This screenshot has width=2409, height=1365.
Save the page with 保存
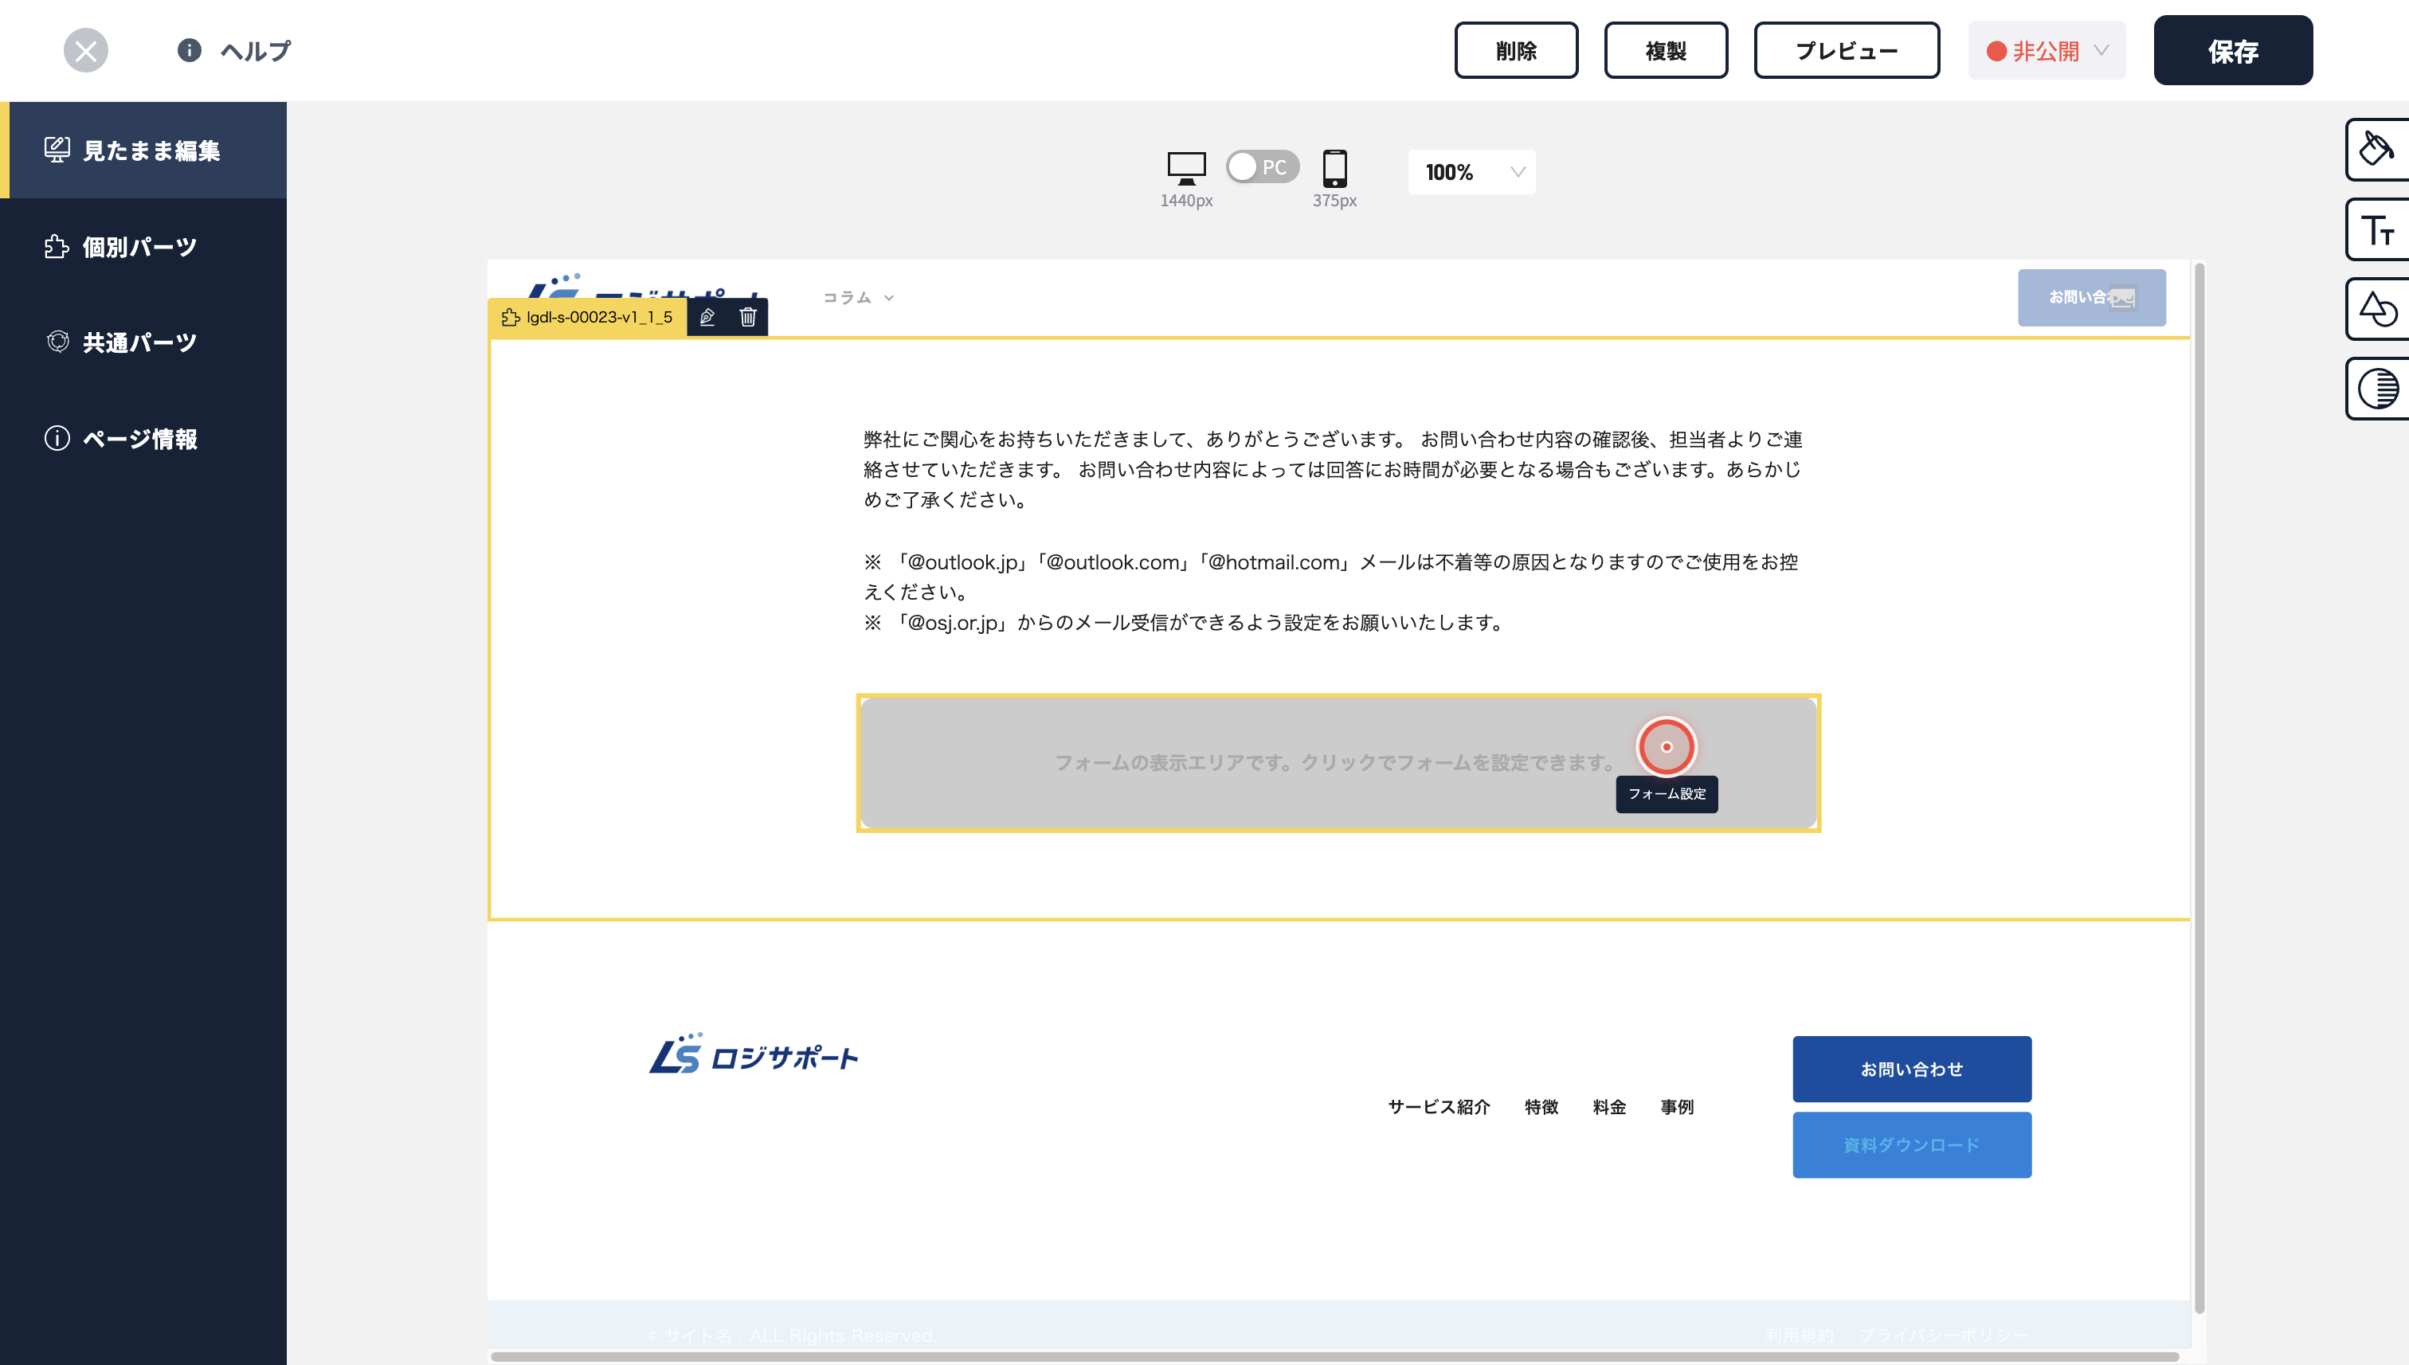[2233, 51]
